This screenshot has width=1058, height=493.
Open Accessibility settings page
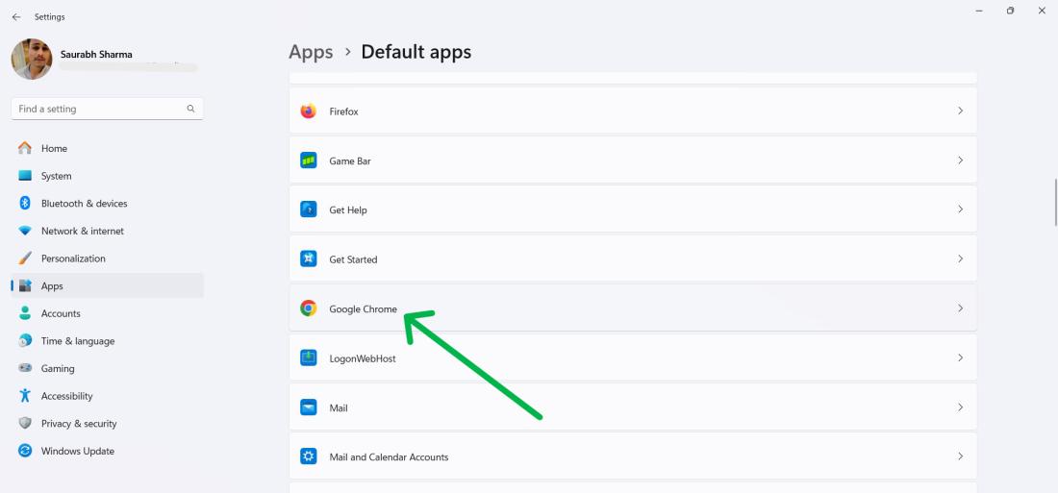click(108, 396)
